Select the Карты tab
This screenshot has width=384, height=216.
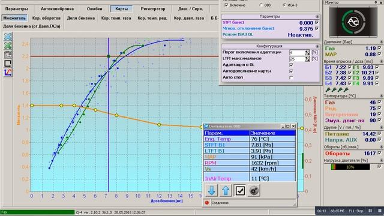pos(121,9)
